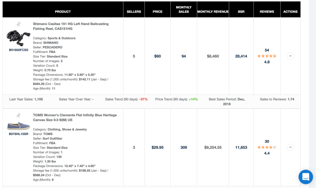Pin the Shimano Casitas reel product
This screenshot has height=188, width=316.
pos(19,24)
